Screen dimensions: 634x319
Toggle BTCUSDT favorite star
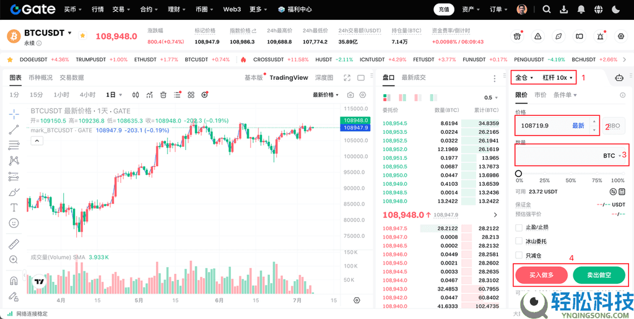pos(82,35)
